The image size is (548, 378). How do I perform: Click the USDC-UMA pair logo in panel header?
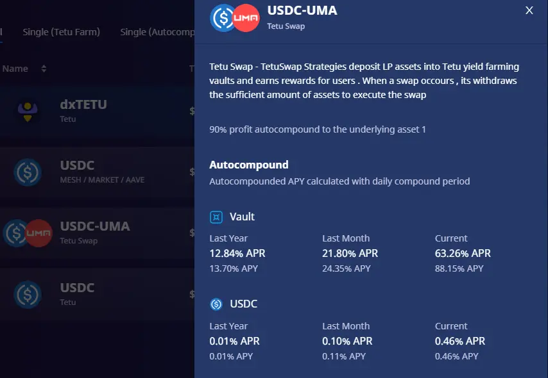click(235, 18)
